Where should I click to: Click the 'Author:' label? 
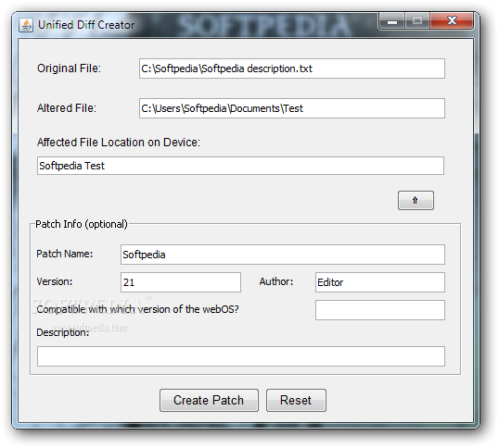click(275, 281)
